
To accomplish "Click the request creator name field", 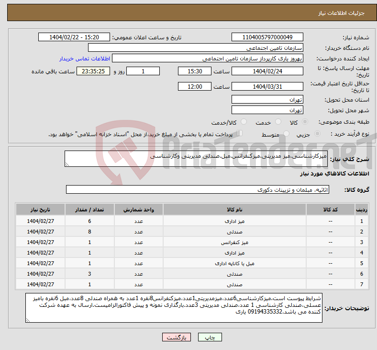I will tap(208, 58).
